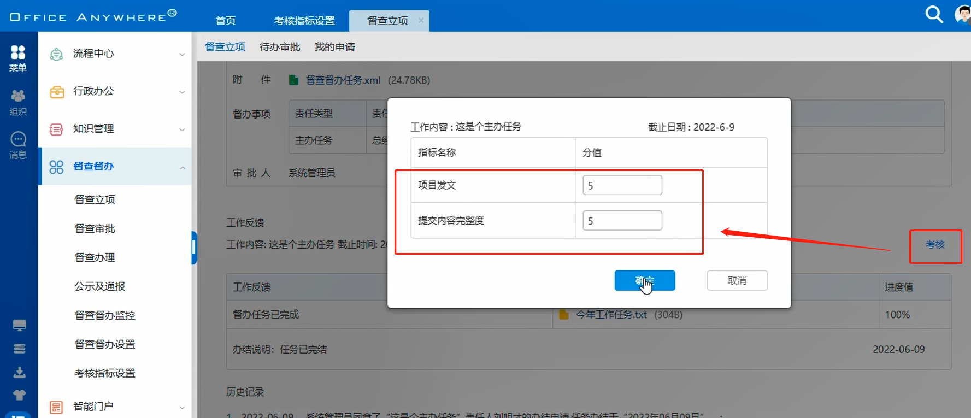This screenshot has width=971, height=418.
Task: Switch to the 考核指标设置 tab
Action: click(x=304, y=21)
